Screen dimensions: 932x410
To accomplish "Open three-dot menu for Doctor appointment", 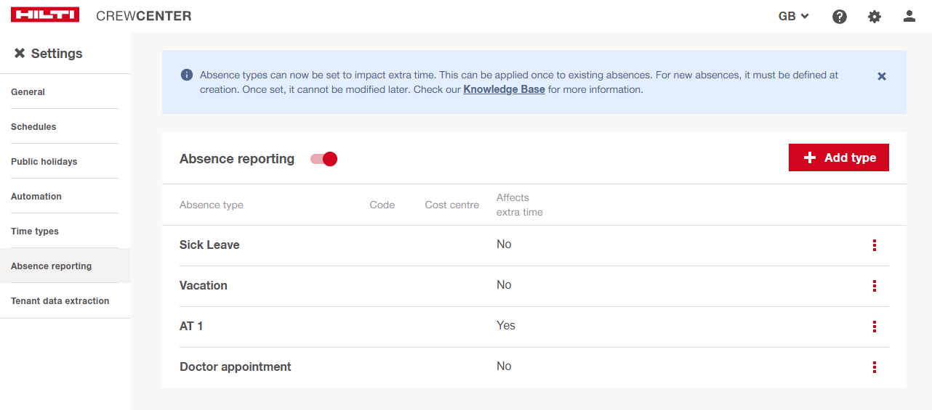I will coord(874,367).
